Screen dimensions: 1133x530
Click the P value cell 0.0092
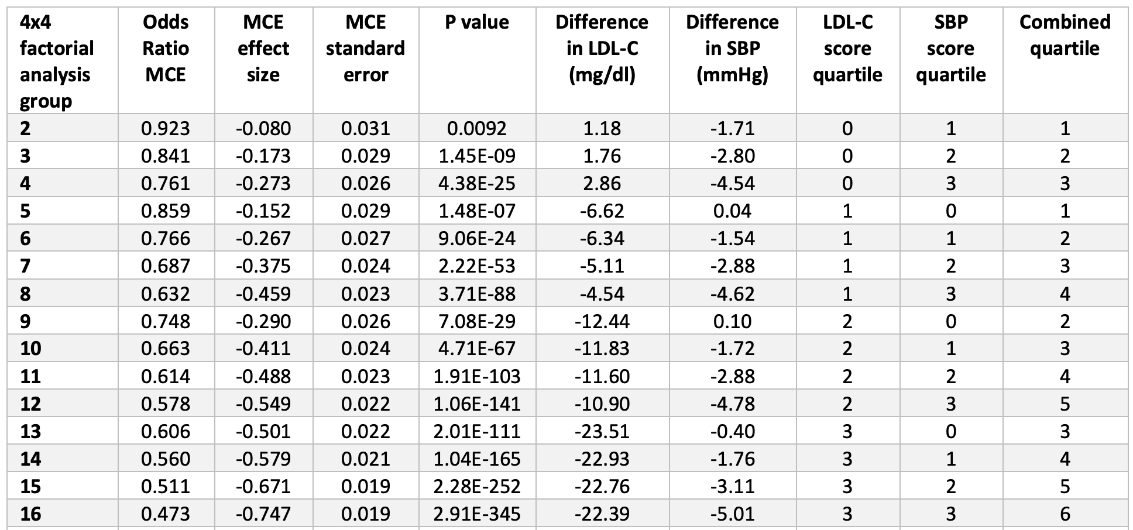tap(477, 128)
